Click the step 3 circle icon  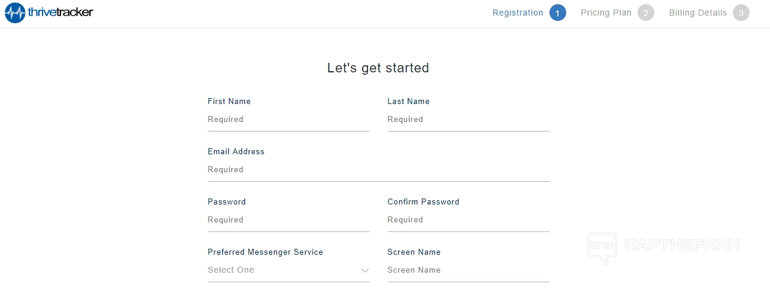741,13
